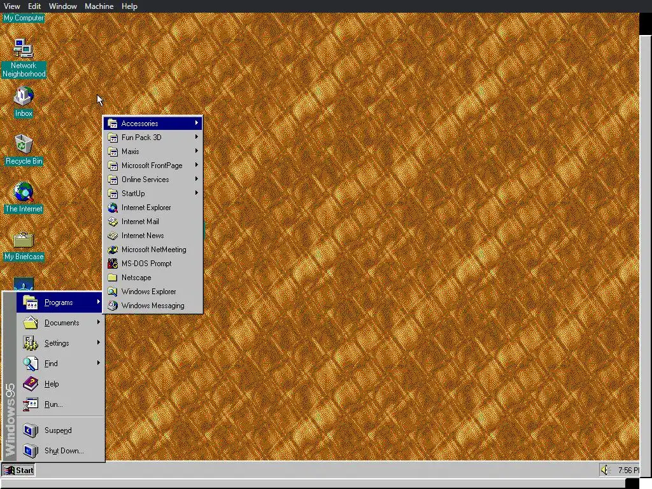Choose the Microsoft NetMeeting menu entry
The image size is (652, 489).
[x=153, y=250]
